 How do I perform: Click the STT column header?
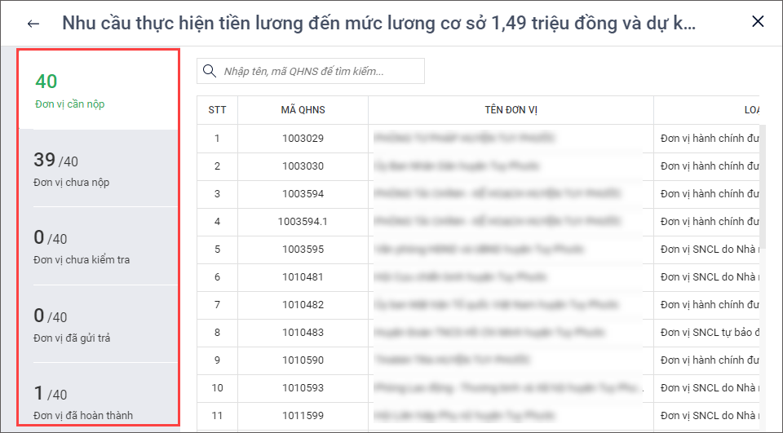coord(217,110)
